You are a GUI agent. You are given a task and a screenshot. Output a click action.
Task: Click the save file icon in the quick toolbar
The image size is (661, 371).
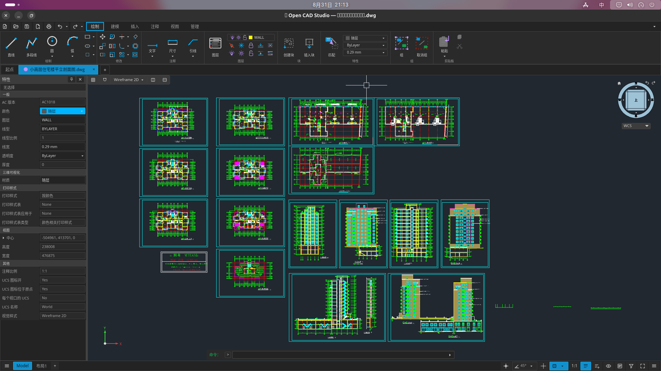click(27, 26)
